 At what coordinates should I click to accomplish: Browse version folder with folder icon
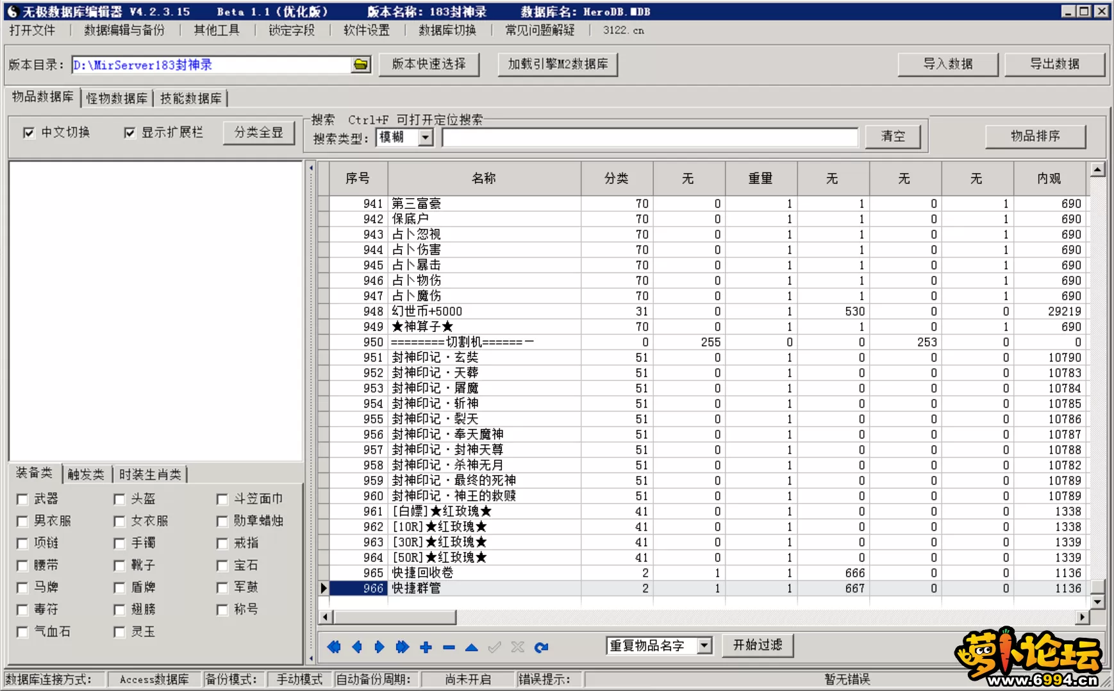pos(362,65)
